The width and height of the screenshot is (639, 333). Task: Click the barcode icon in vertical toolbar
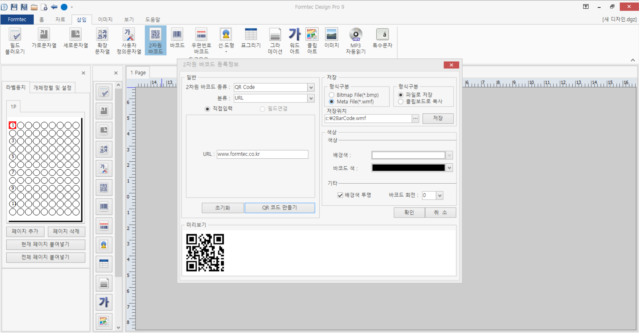[104, 207]
